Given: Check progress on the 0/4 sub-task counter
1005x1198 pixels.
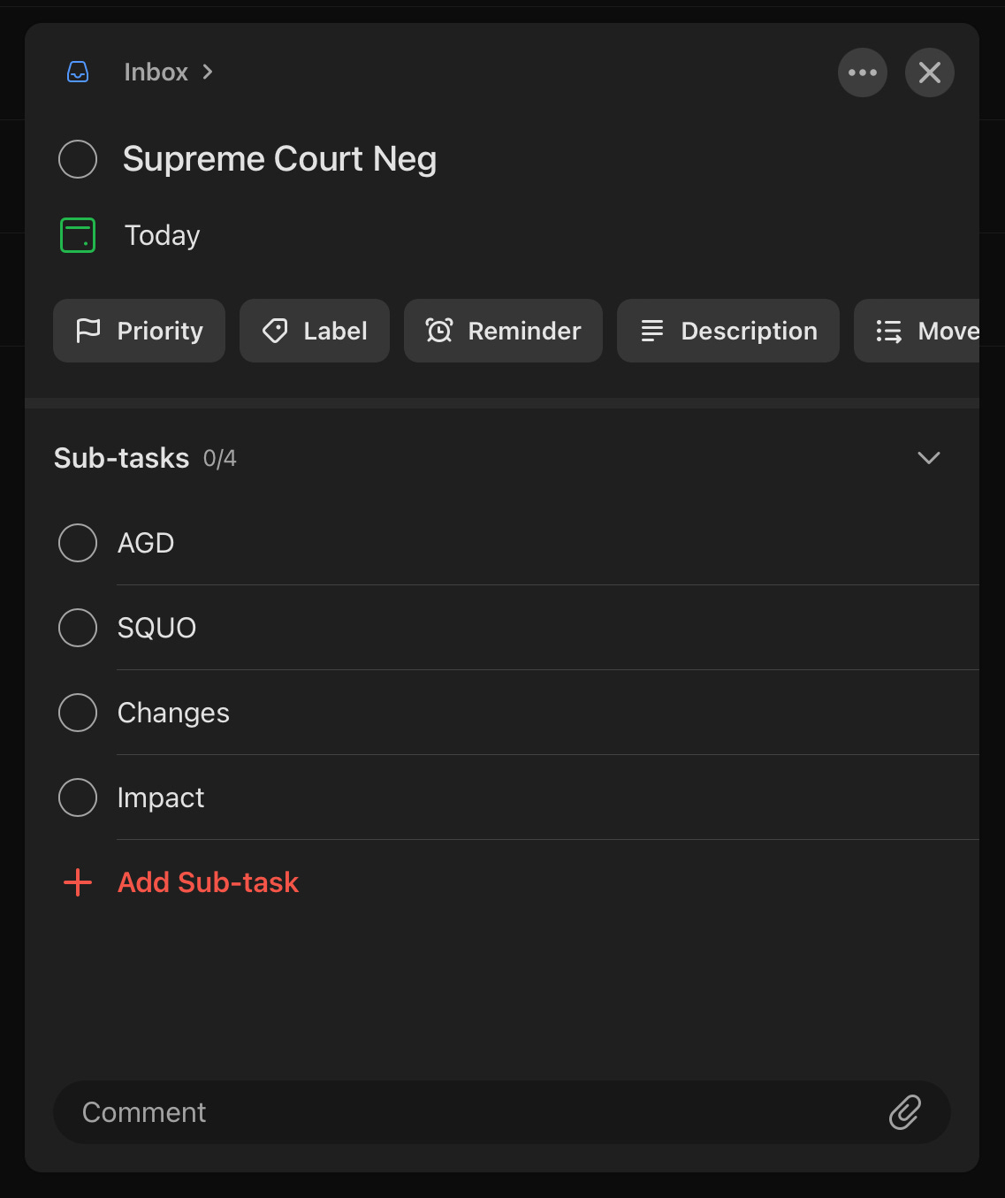Looking at the screenshot, I should [218, 458].
